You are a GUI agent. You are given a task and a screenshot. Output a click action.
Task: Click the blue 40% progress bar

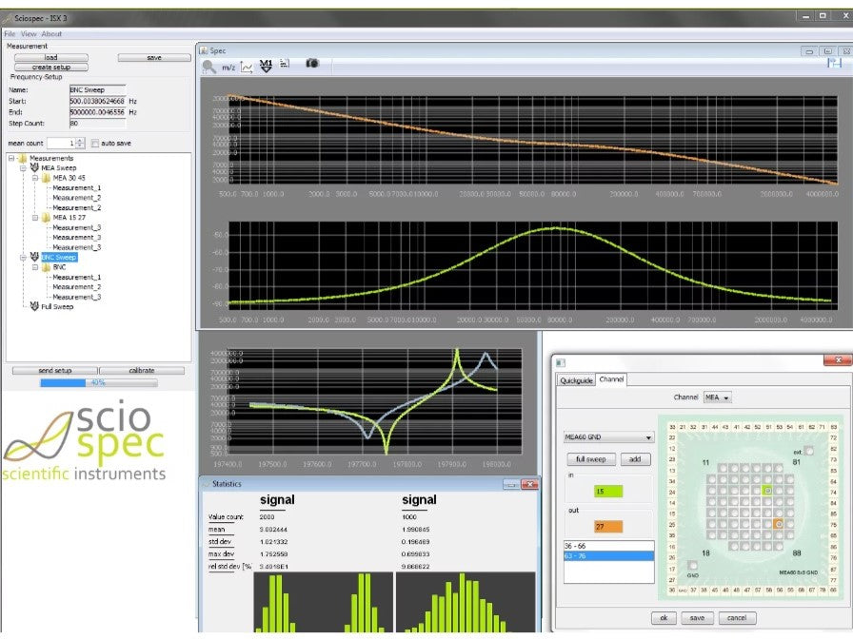tap(99, 382)
